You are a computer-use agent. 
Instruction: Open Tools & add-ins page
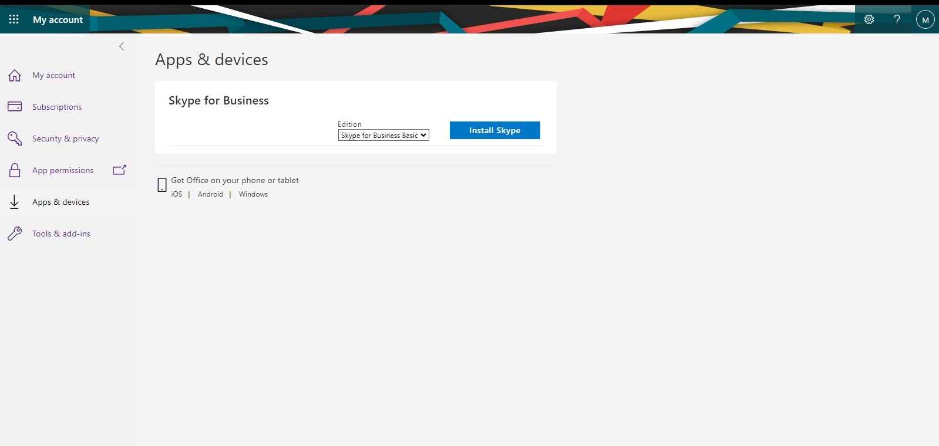61,234
